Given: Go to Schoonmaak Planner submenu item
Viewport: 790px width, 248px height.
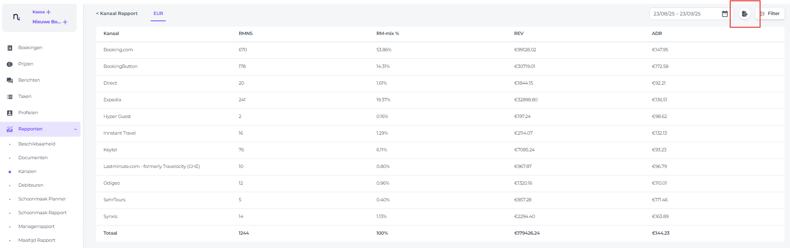Looking at the screenshot, I should pos(42,199).
